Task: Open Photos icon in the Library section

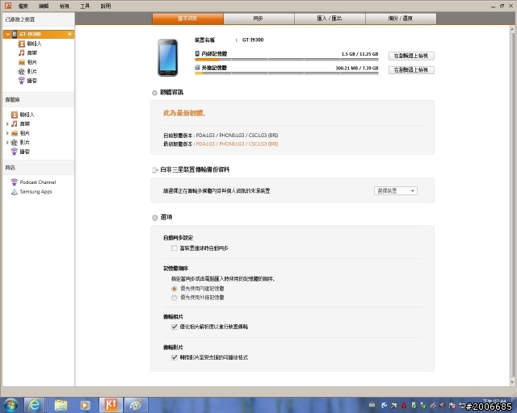Action: (15, 133)
